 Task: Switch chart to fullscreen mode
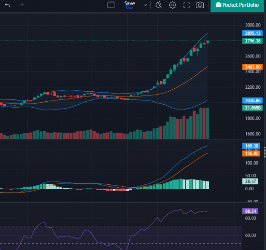pos(186,5)
